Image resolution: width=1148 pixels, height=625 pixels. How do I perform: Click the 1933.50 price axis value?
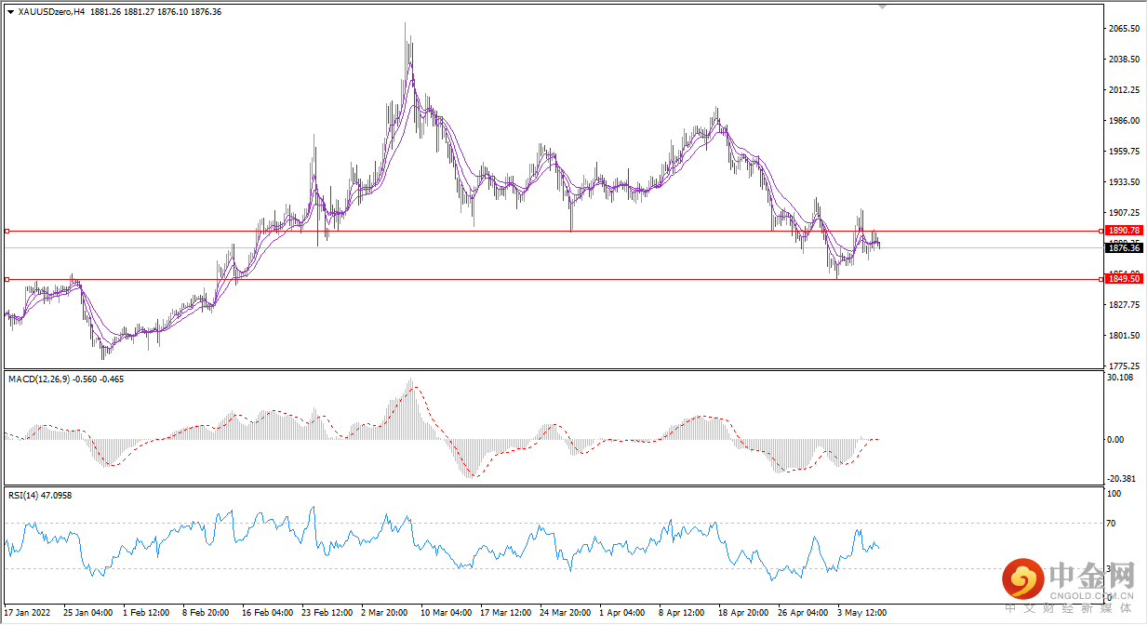[x=1125, y=182]
